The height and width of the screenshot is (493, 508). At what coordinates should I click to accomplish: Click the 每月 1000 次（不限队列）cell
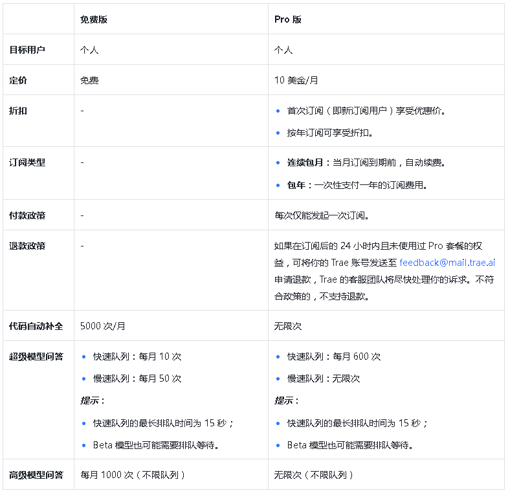click(x=133, y=475)
